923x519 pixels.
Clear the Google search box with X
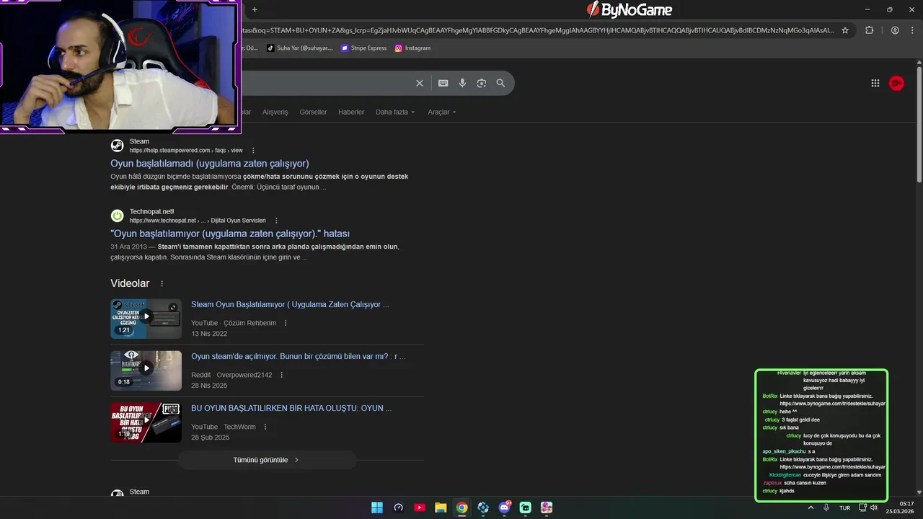[x=420, y=83]
